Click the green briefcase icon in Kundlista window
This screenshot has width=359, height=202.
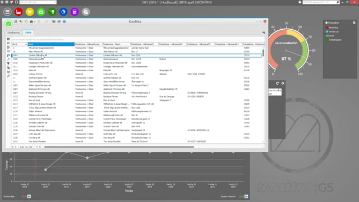8,24
